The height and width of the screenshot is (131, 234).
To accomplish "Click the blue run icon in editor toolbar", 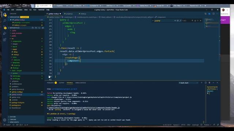I will click(x=210, y=14).
